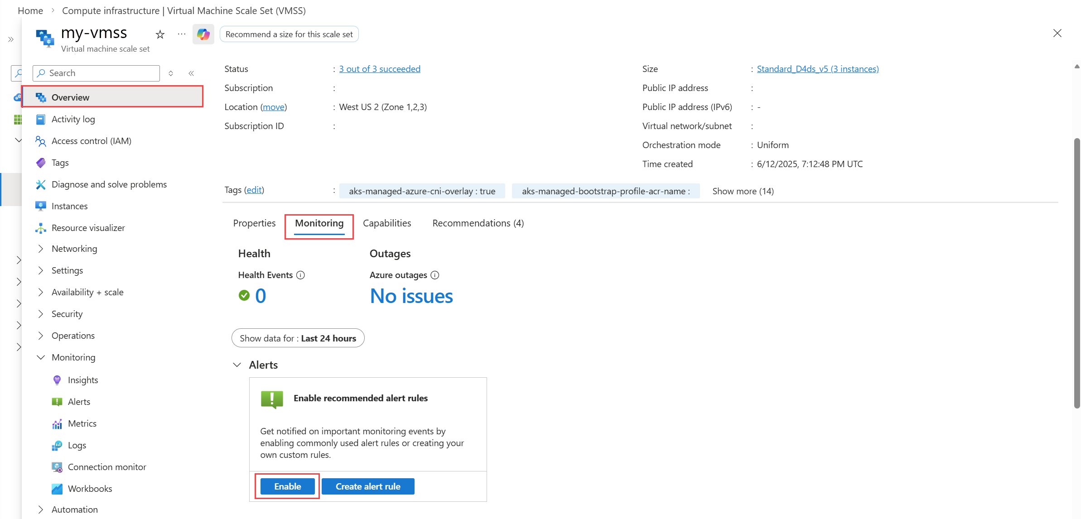The image size is (1081, 519).
Task: Click the aks-managed-azure-cni-overlay tag
Action: 422,191
